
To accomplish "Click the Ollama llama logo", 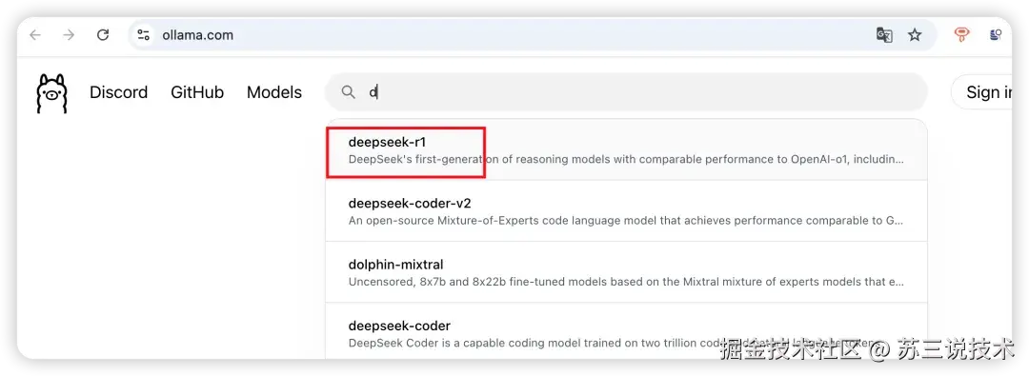I will tap(51, 93).
